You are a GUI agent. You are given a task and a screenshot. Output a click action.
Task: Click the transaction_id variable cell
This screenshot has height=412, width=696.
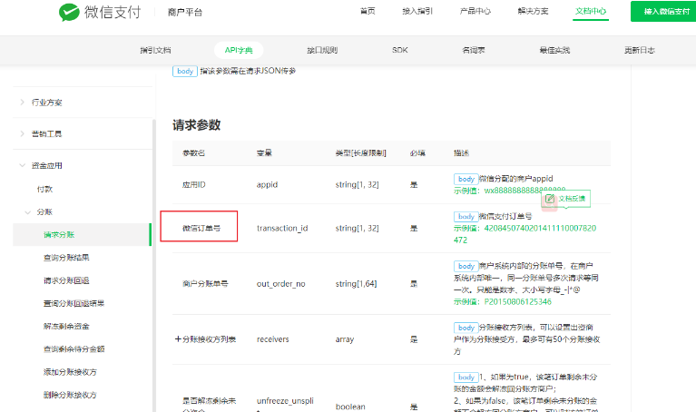282,228
